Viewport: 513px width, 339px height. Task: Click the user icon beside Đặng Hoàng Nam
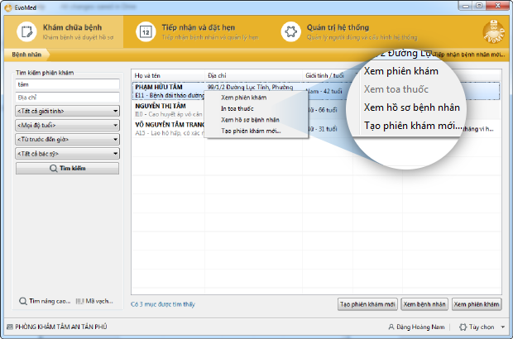391,327
